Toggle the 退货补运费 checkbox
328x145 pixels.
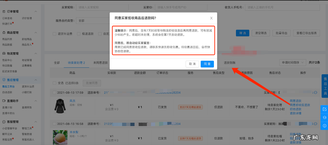54,34
